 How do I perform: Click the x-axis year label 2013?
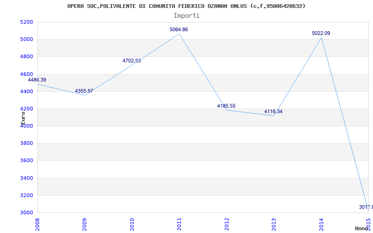[x=274, y=225]
